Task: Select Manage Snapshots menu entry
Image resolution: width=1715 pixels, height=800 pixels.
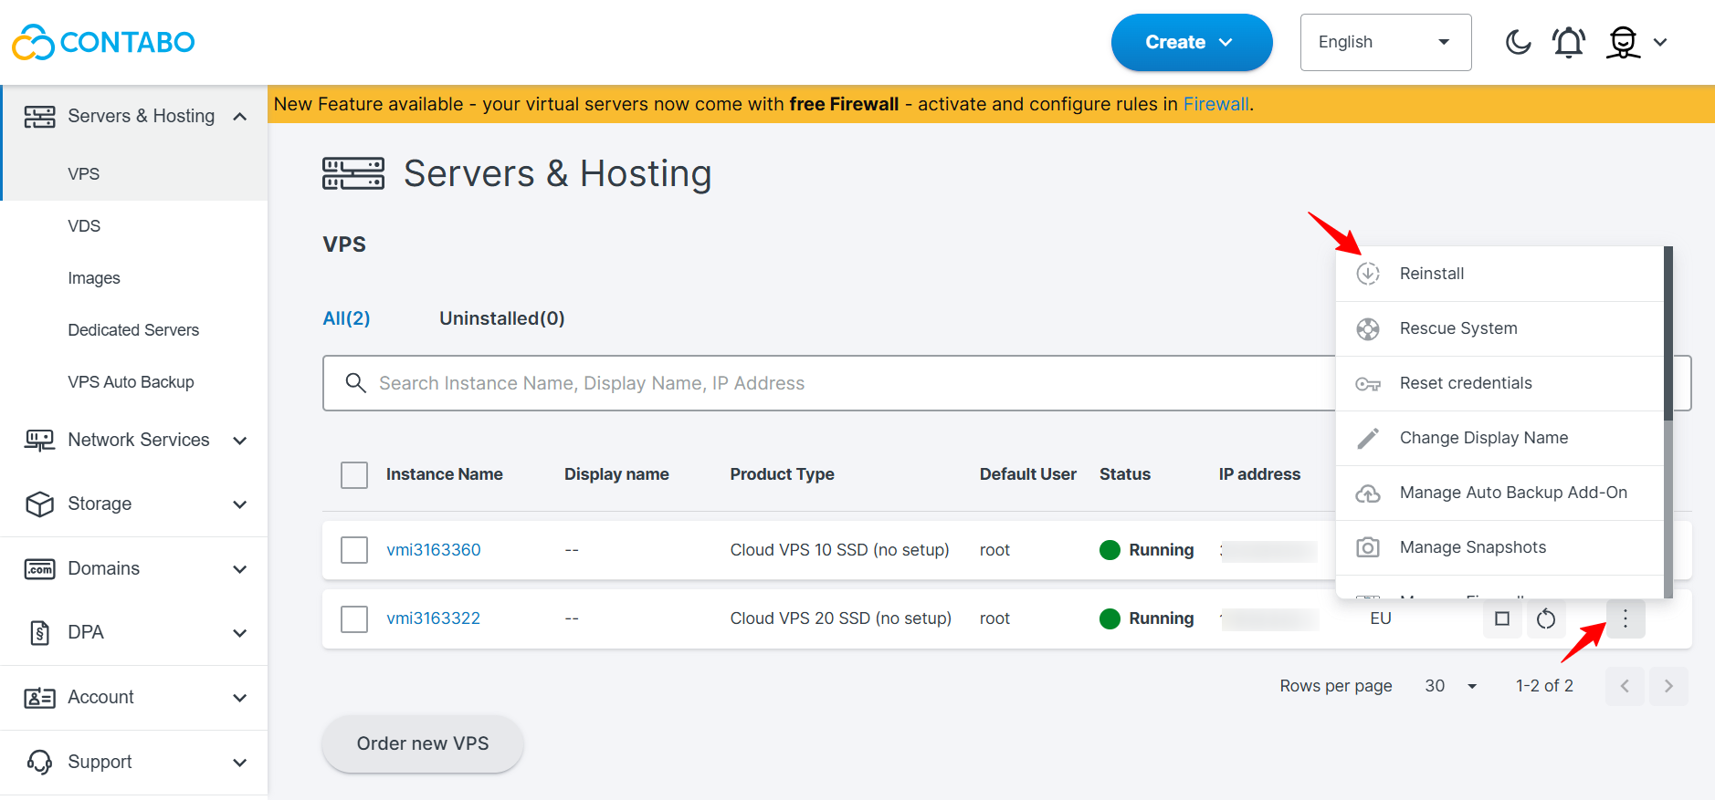Action: 1499,547
